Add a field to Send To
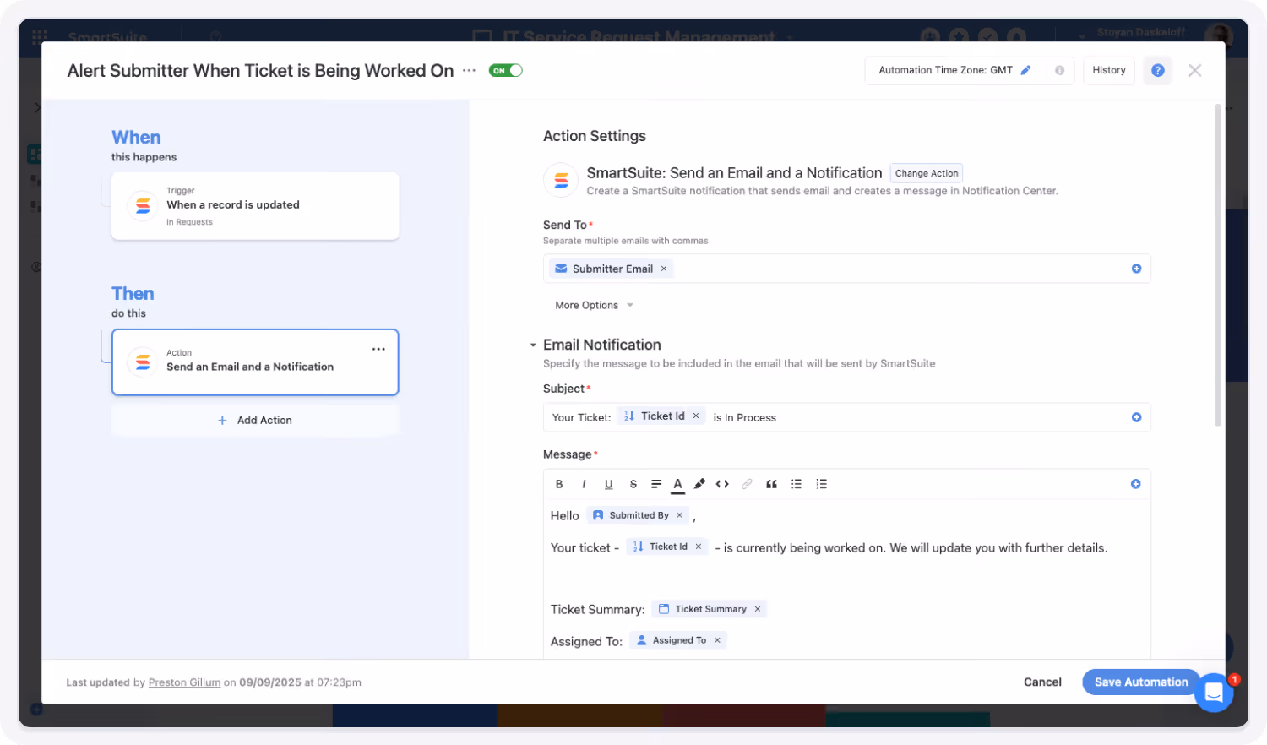The height and width of the screenshot is (745, 1267). (x=1136, y=269)
